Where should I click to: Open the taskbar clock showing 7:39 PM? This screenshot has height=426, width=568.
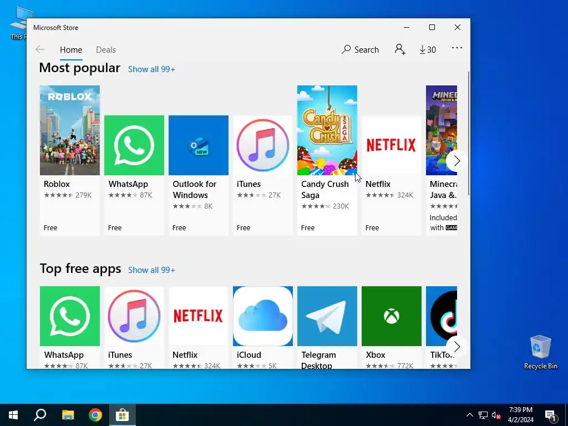(x=520, y=415)
